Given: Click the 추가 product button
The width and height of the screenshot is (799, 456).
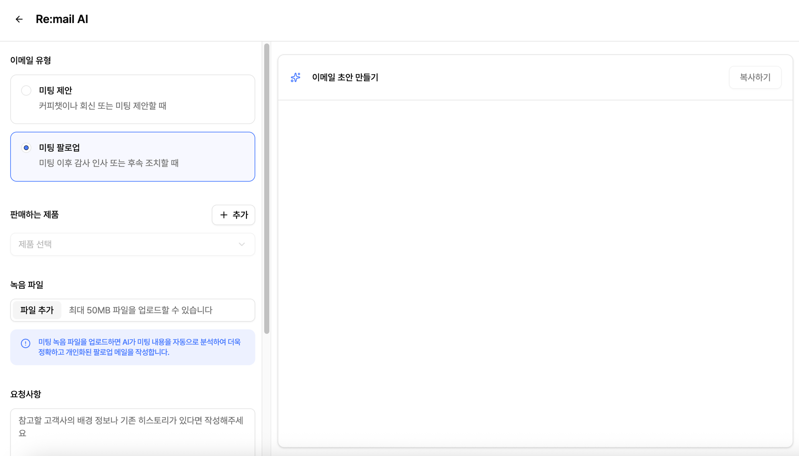Looking at the screenshot, I should point(233,215).
